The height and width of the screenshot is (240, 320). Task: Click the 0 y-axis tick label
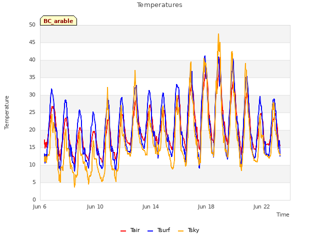pyautogui.click(x=34, y=199)
